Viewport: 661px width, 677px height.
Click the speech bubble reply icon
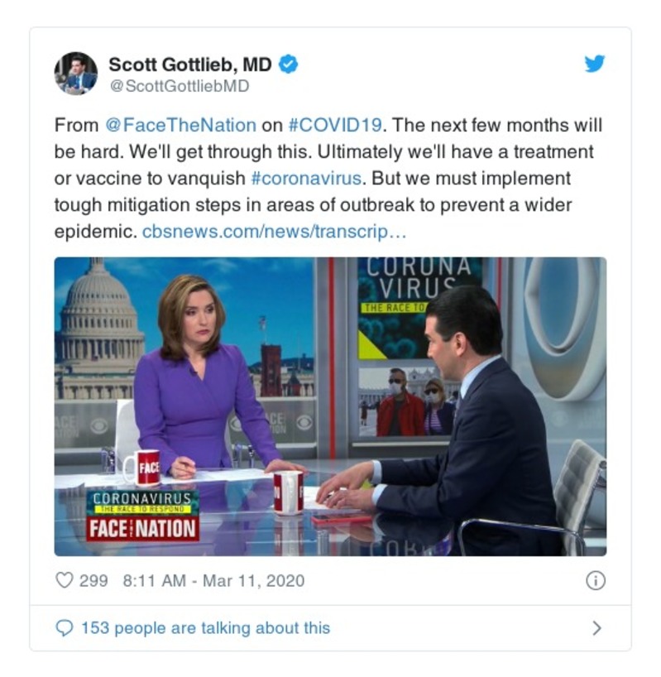coord(65,628)
